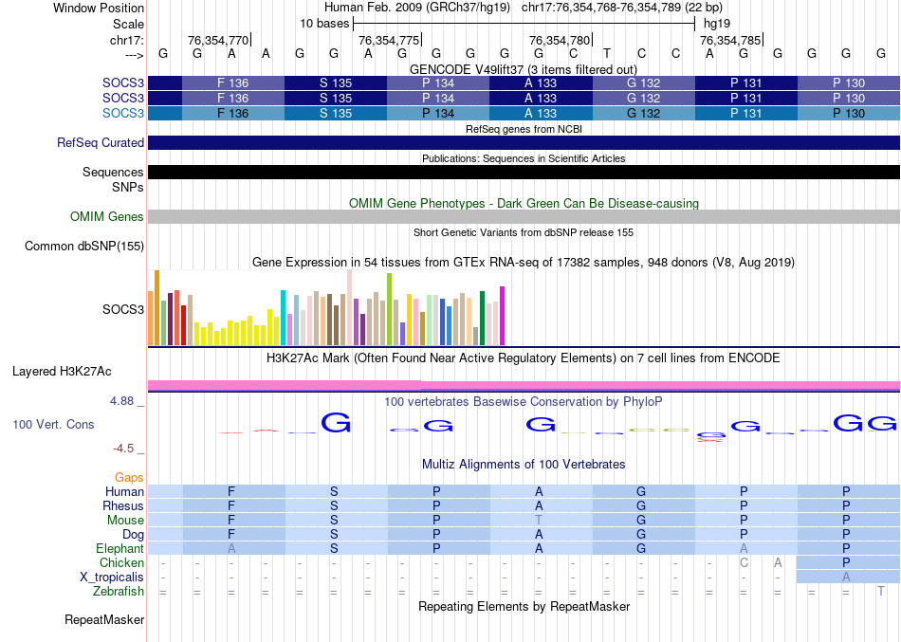
Task: Click '100 vertebrates Basewise Conservation by PhyloP'
Action: tap(524, 402)
